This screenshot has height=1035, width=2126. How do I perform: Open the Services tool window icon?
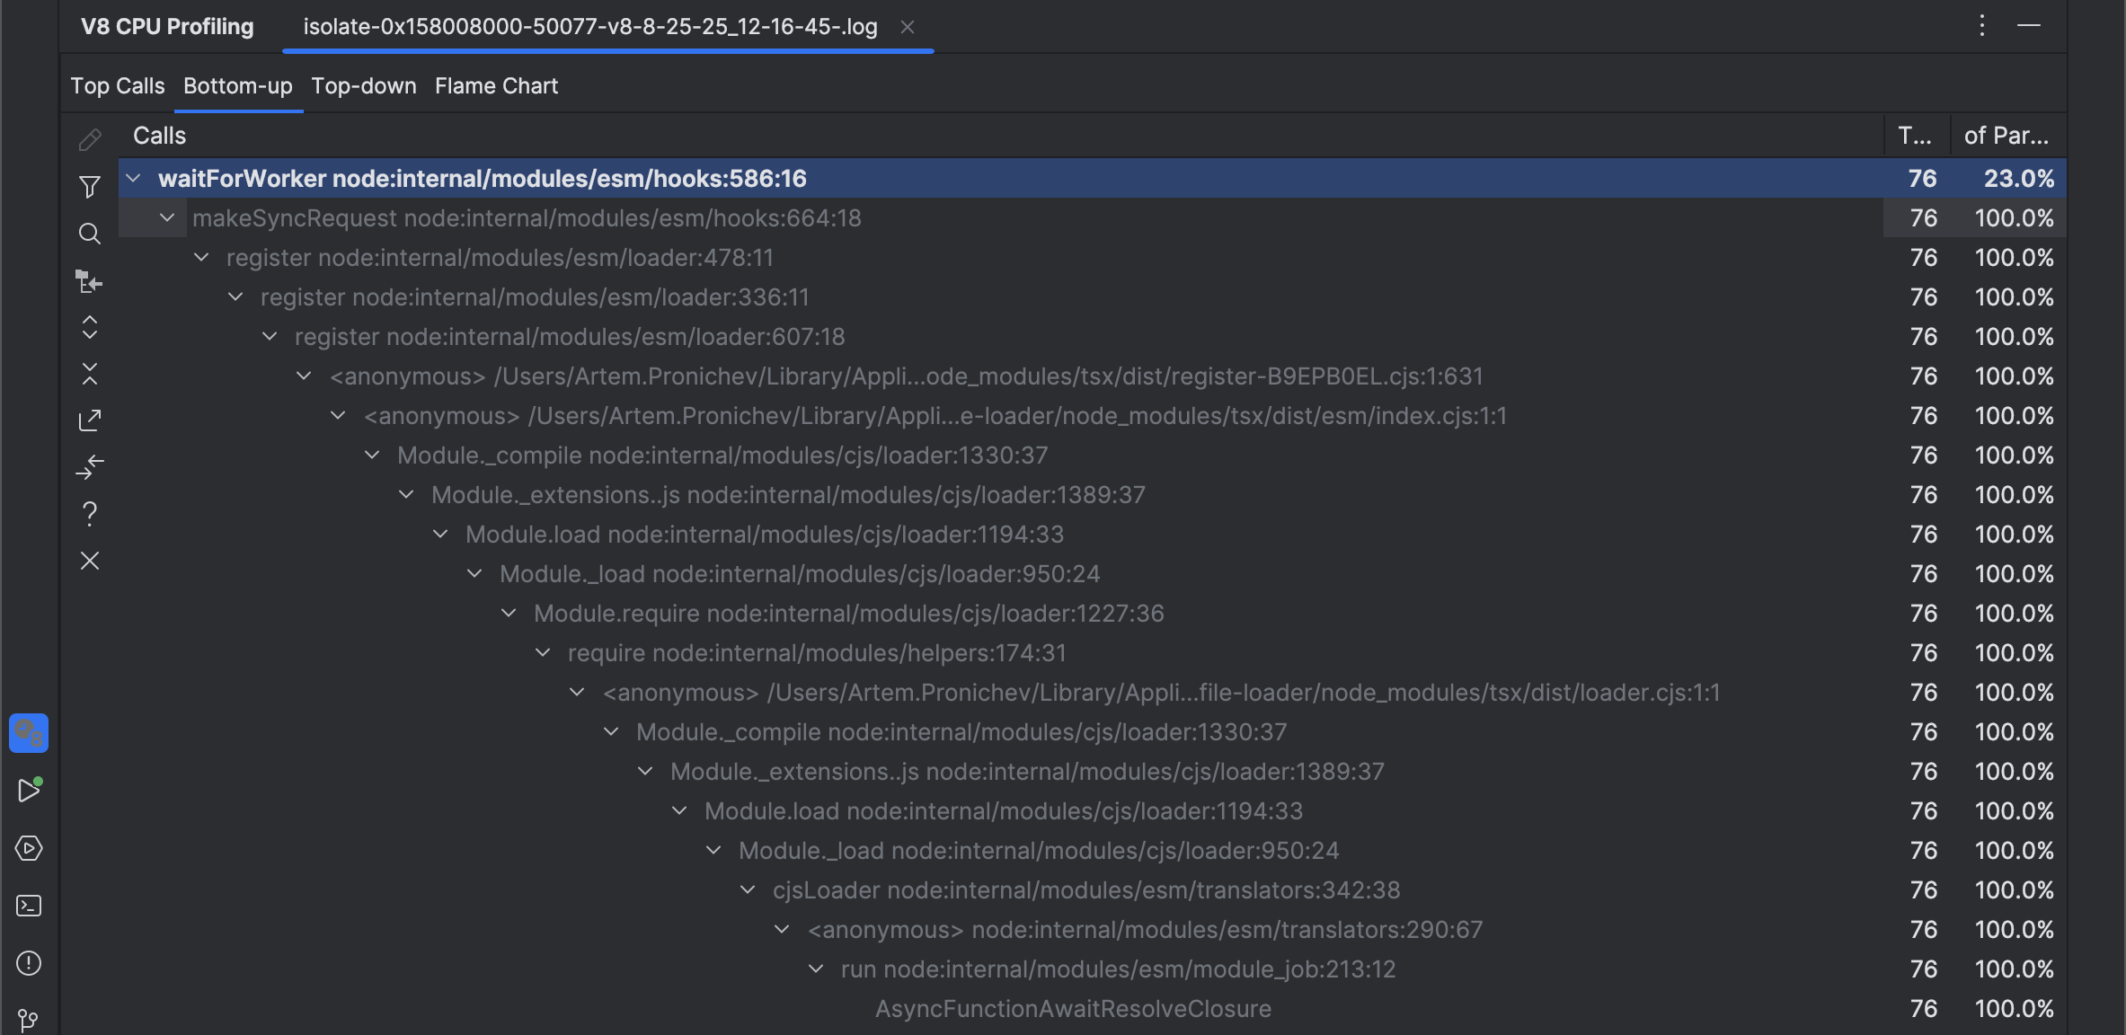click(29, 848)
